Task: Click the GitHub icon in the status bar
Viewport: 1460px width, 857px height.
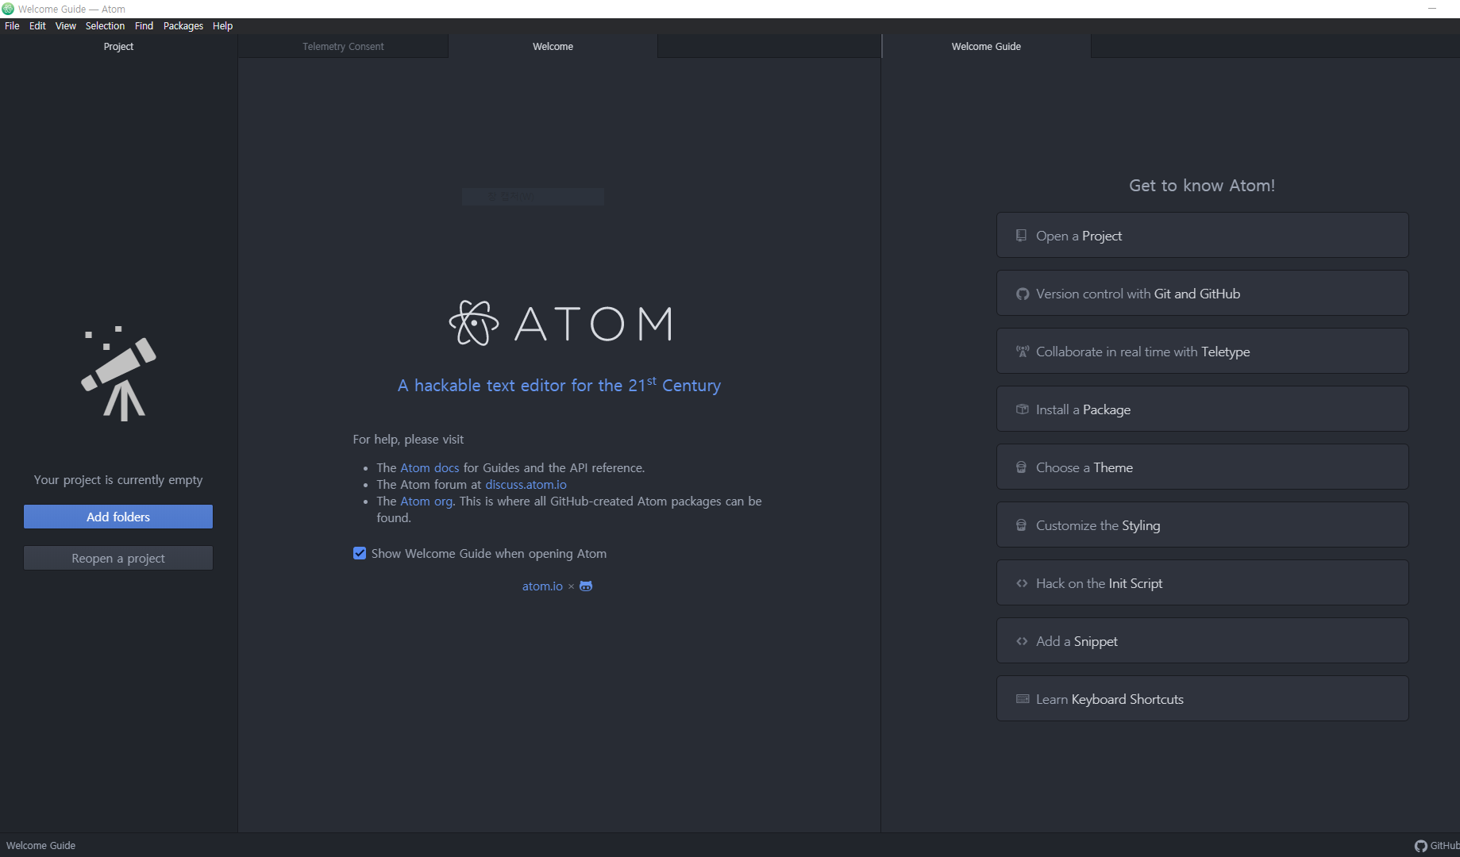Action: point(1421,846)
